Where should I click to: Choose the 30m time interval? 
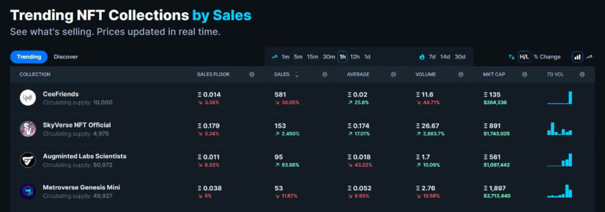point(328,57)
